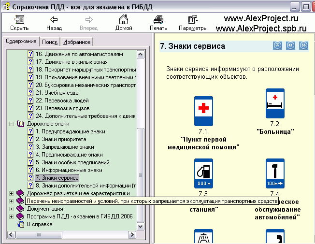This screenshot has width=315, height=244.
Task: Select 22. Перевозка людей topic
Action: [x=62, y=100]
